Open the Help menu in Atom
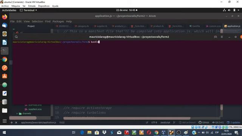The height and width of the screenshot is (136, 242). pos(69,22)
